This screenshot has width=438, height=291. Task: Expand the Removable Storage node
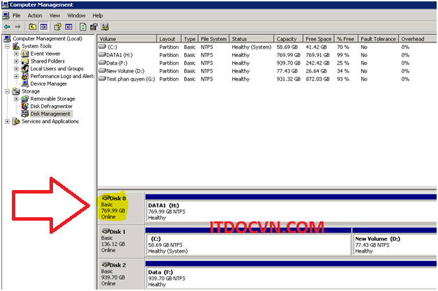16,99
